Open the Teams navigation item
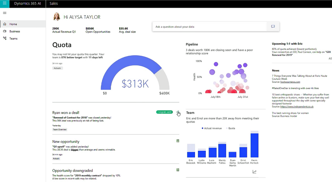The height and width of the screenshot is (182, 332). (x=23, y=38)
